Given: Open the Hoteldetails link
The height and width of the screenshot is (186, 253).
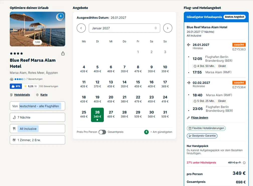Looking at the screenshot, I should coord(22,95).
